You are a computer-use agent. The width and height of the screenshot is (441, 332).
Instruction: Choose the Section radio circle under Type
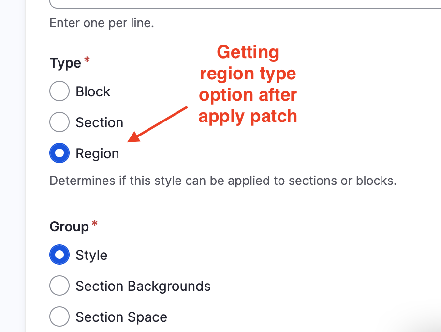tap(59, 122)
